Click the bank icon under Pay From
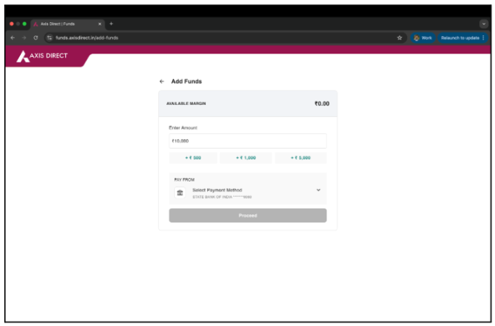This screenshot has height=326, width=495. coord(180,193)
